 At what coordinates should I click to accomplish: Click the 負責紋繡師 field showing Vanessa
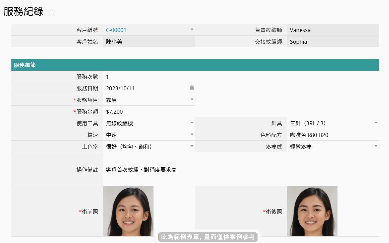(x=333, y=30)
